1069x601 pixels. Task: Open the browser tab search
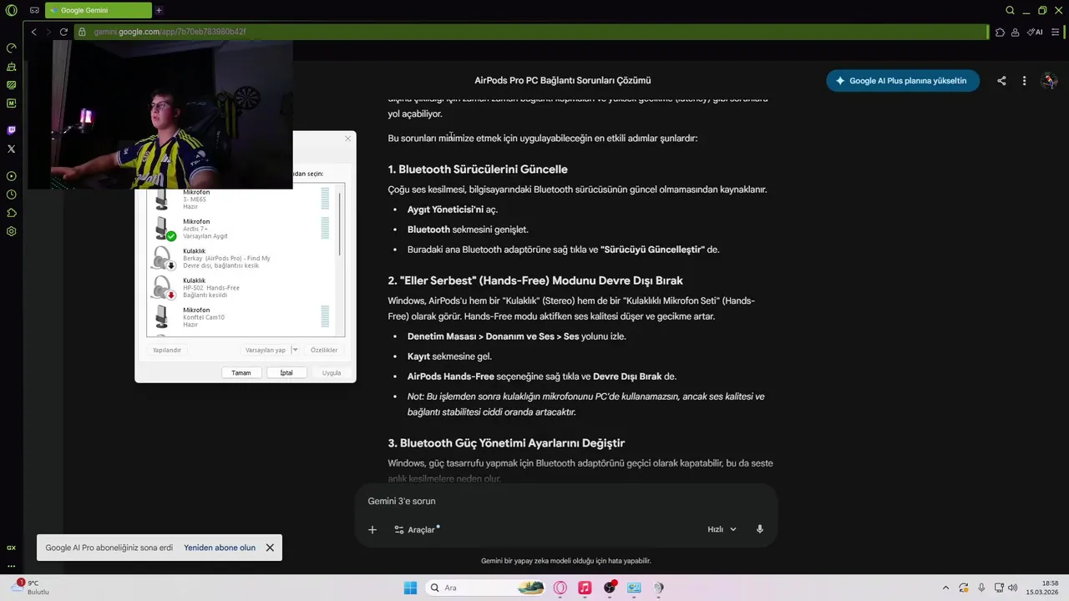1010,10
